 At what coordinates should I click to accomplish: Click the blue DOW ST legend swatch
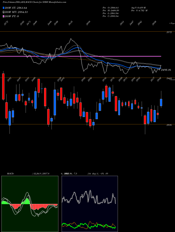(3, 8)
